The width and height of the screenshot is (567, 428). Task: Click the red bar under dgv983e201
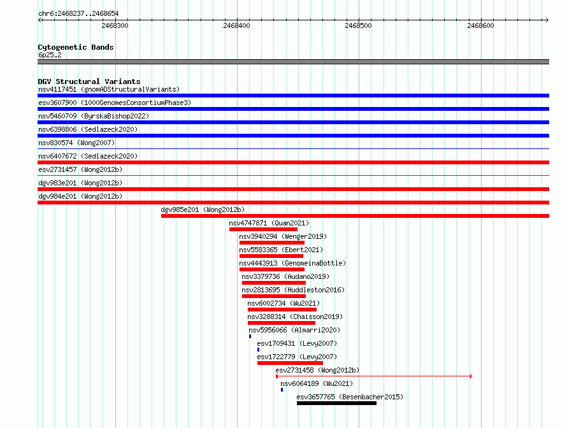(x=293, y=189)
